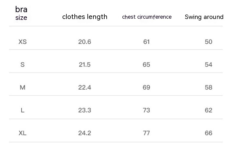
Task: Click the 22.4 clothes length value
Action: 84,88
